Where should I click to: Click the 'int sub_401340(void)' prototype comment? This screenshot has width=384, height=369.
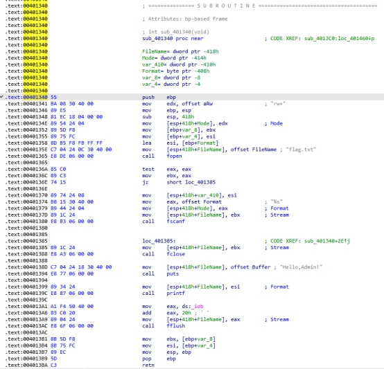pos(176,32)
